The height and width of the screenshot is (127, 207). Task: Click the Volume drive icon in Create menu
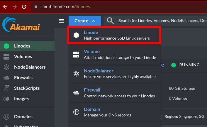76,55
